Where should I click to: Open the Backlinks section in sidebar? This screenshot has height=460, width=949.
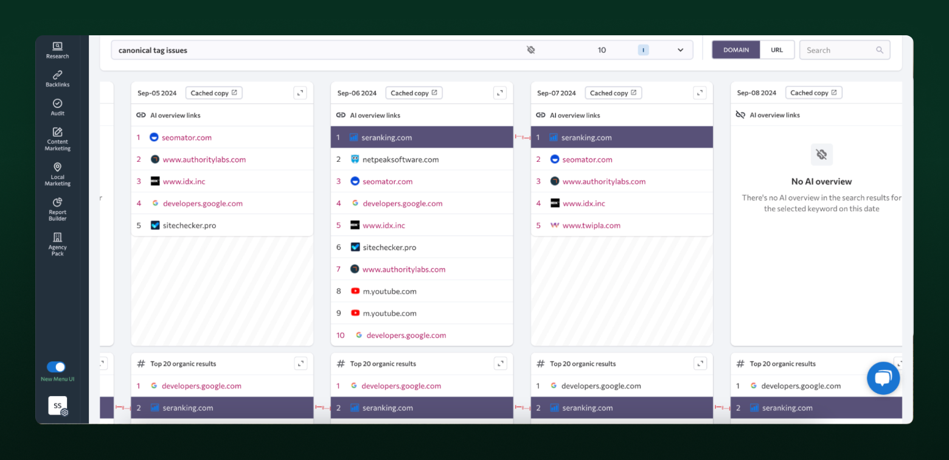(x=57, y=79)
